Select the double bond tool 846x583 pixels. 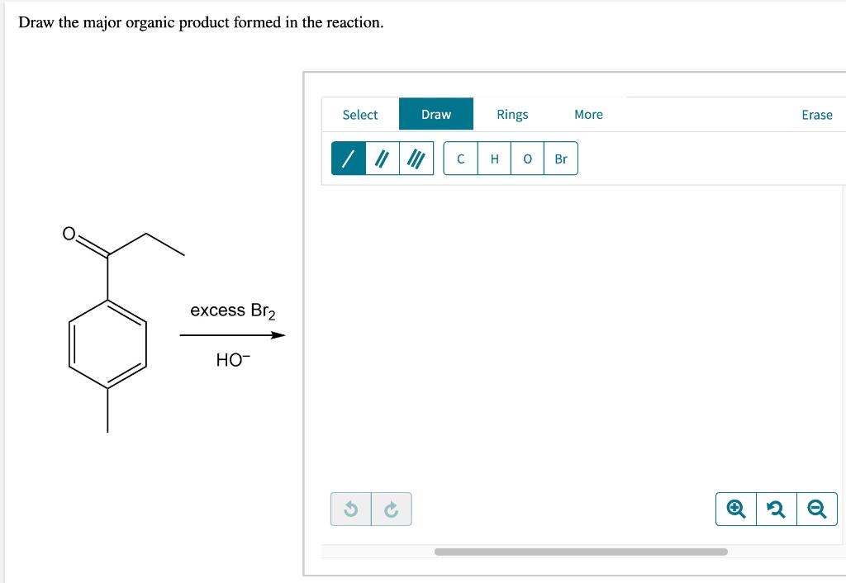[383, 159]
